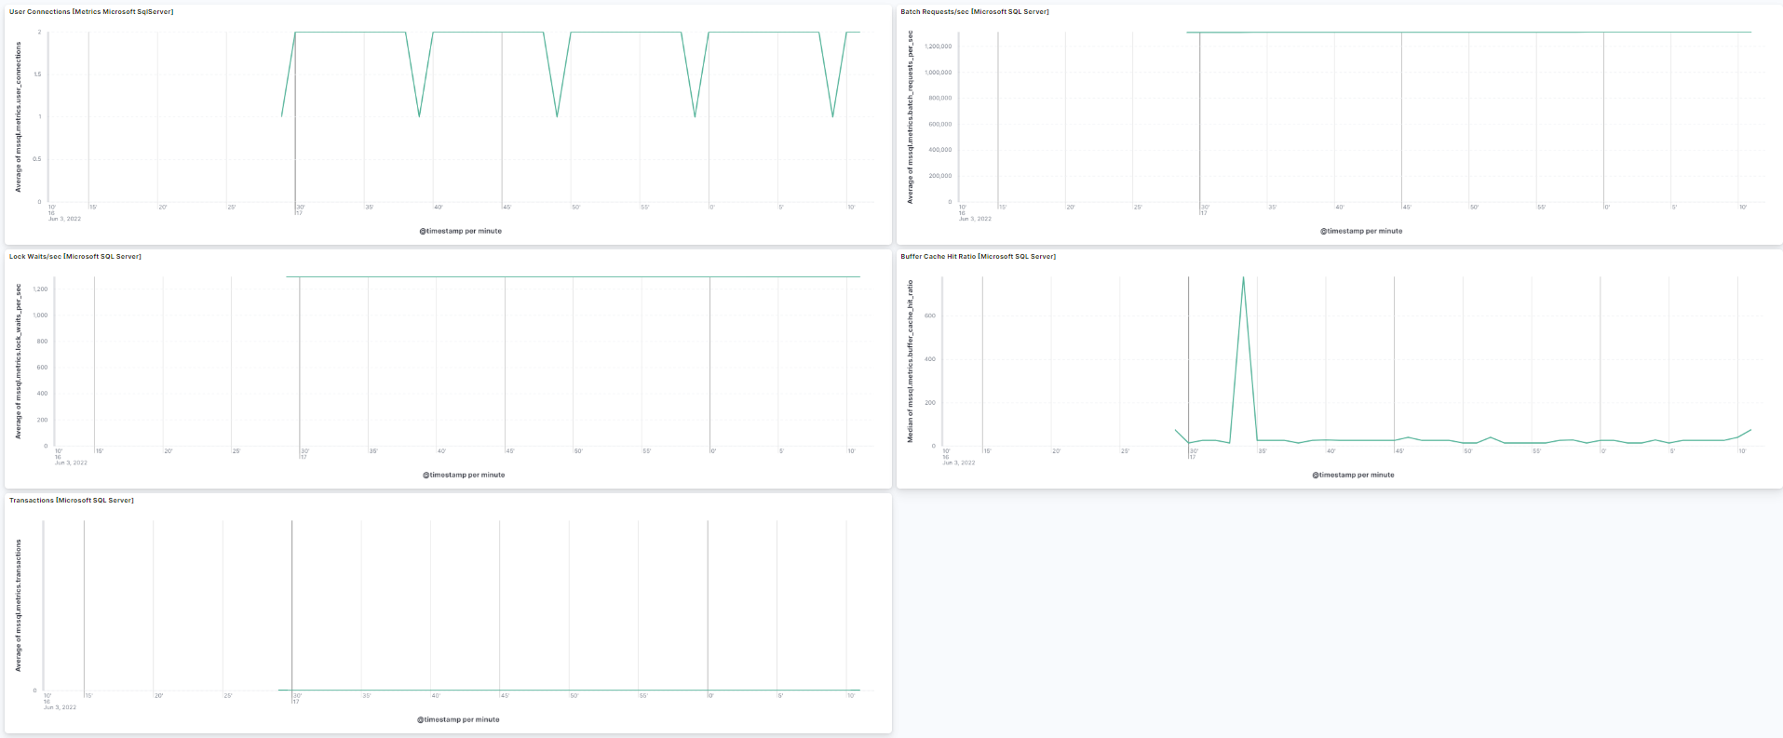Click 'Jun 3, 2022' date under User Connections chart
Image resolution: width=1783 pixels, height=738 pixels.
tap(64, 219)
